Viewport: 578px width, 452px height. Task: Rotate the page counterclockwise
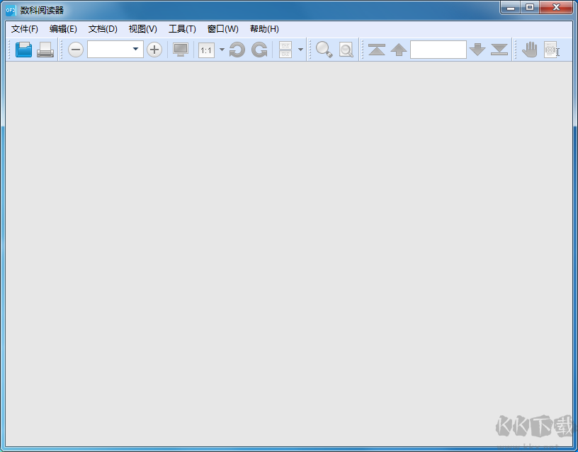click(237, 50)
